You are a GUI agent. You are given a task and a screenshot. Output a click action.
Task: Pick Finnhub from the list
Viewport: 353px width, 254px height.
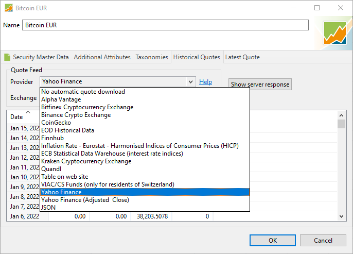145,138
